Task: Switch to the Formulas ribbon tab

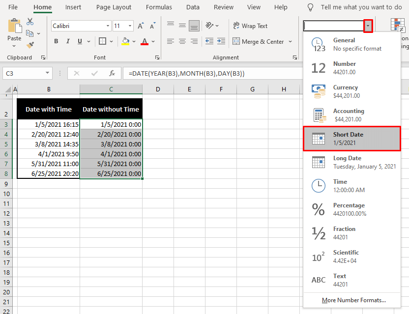Action: point(159,7)
